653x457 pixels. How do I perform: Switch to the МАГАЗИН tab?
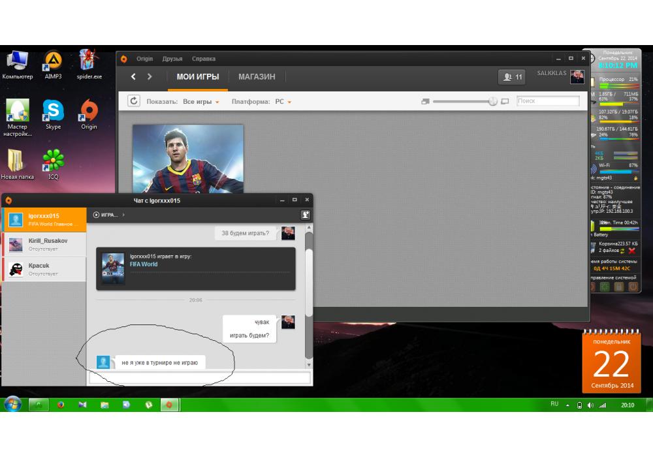(x=257, y=76)
